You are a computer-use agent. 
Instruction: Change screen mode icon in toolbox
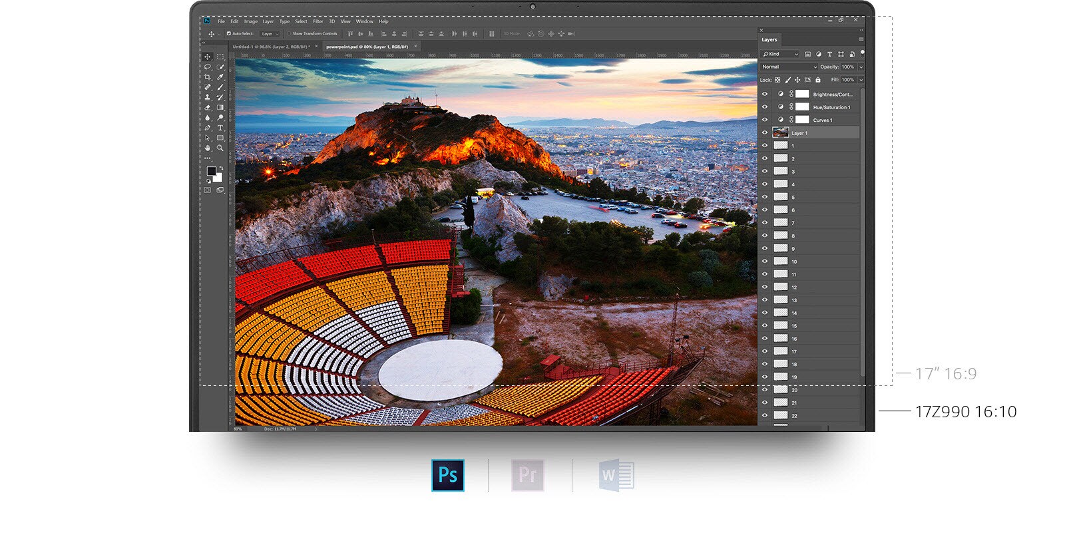(x=220, y=190)
